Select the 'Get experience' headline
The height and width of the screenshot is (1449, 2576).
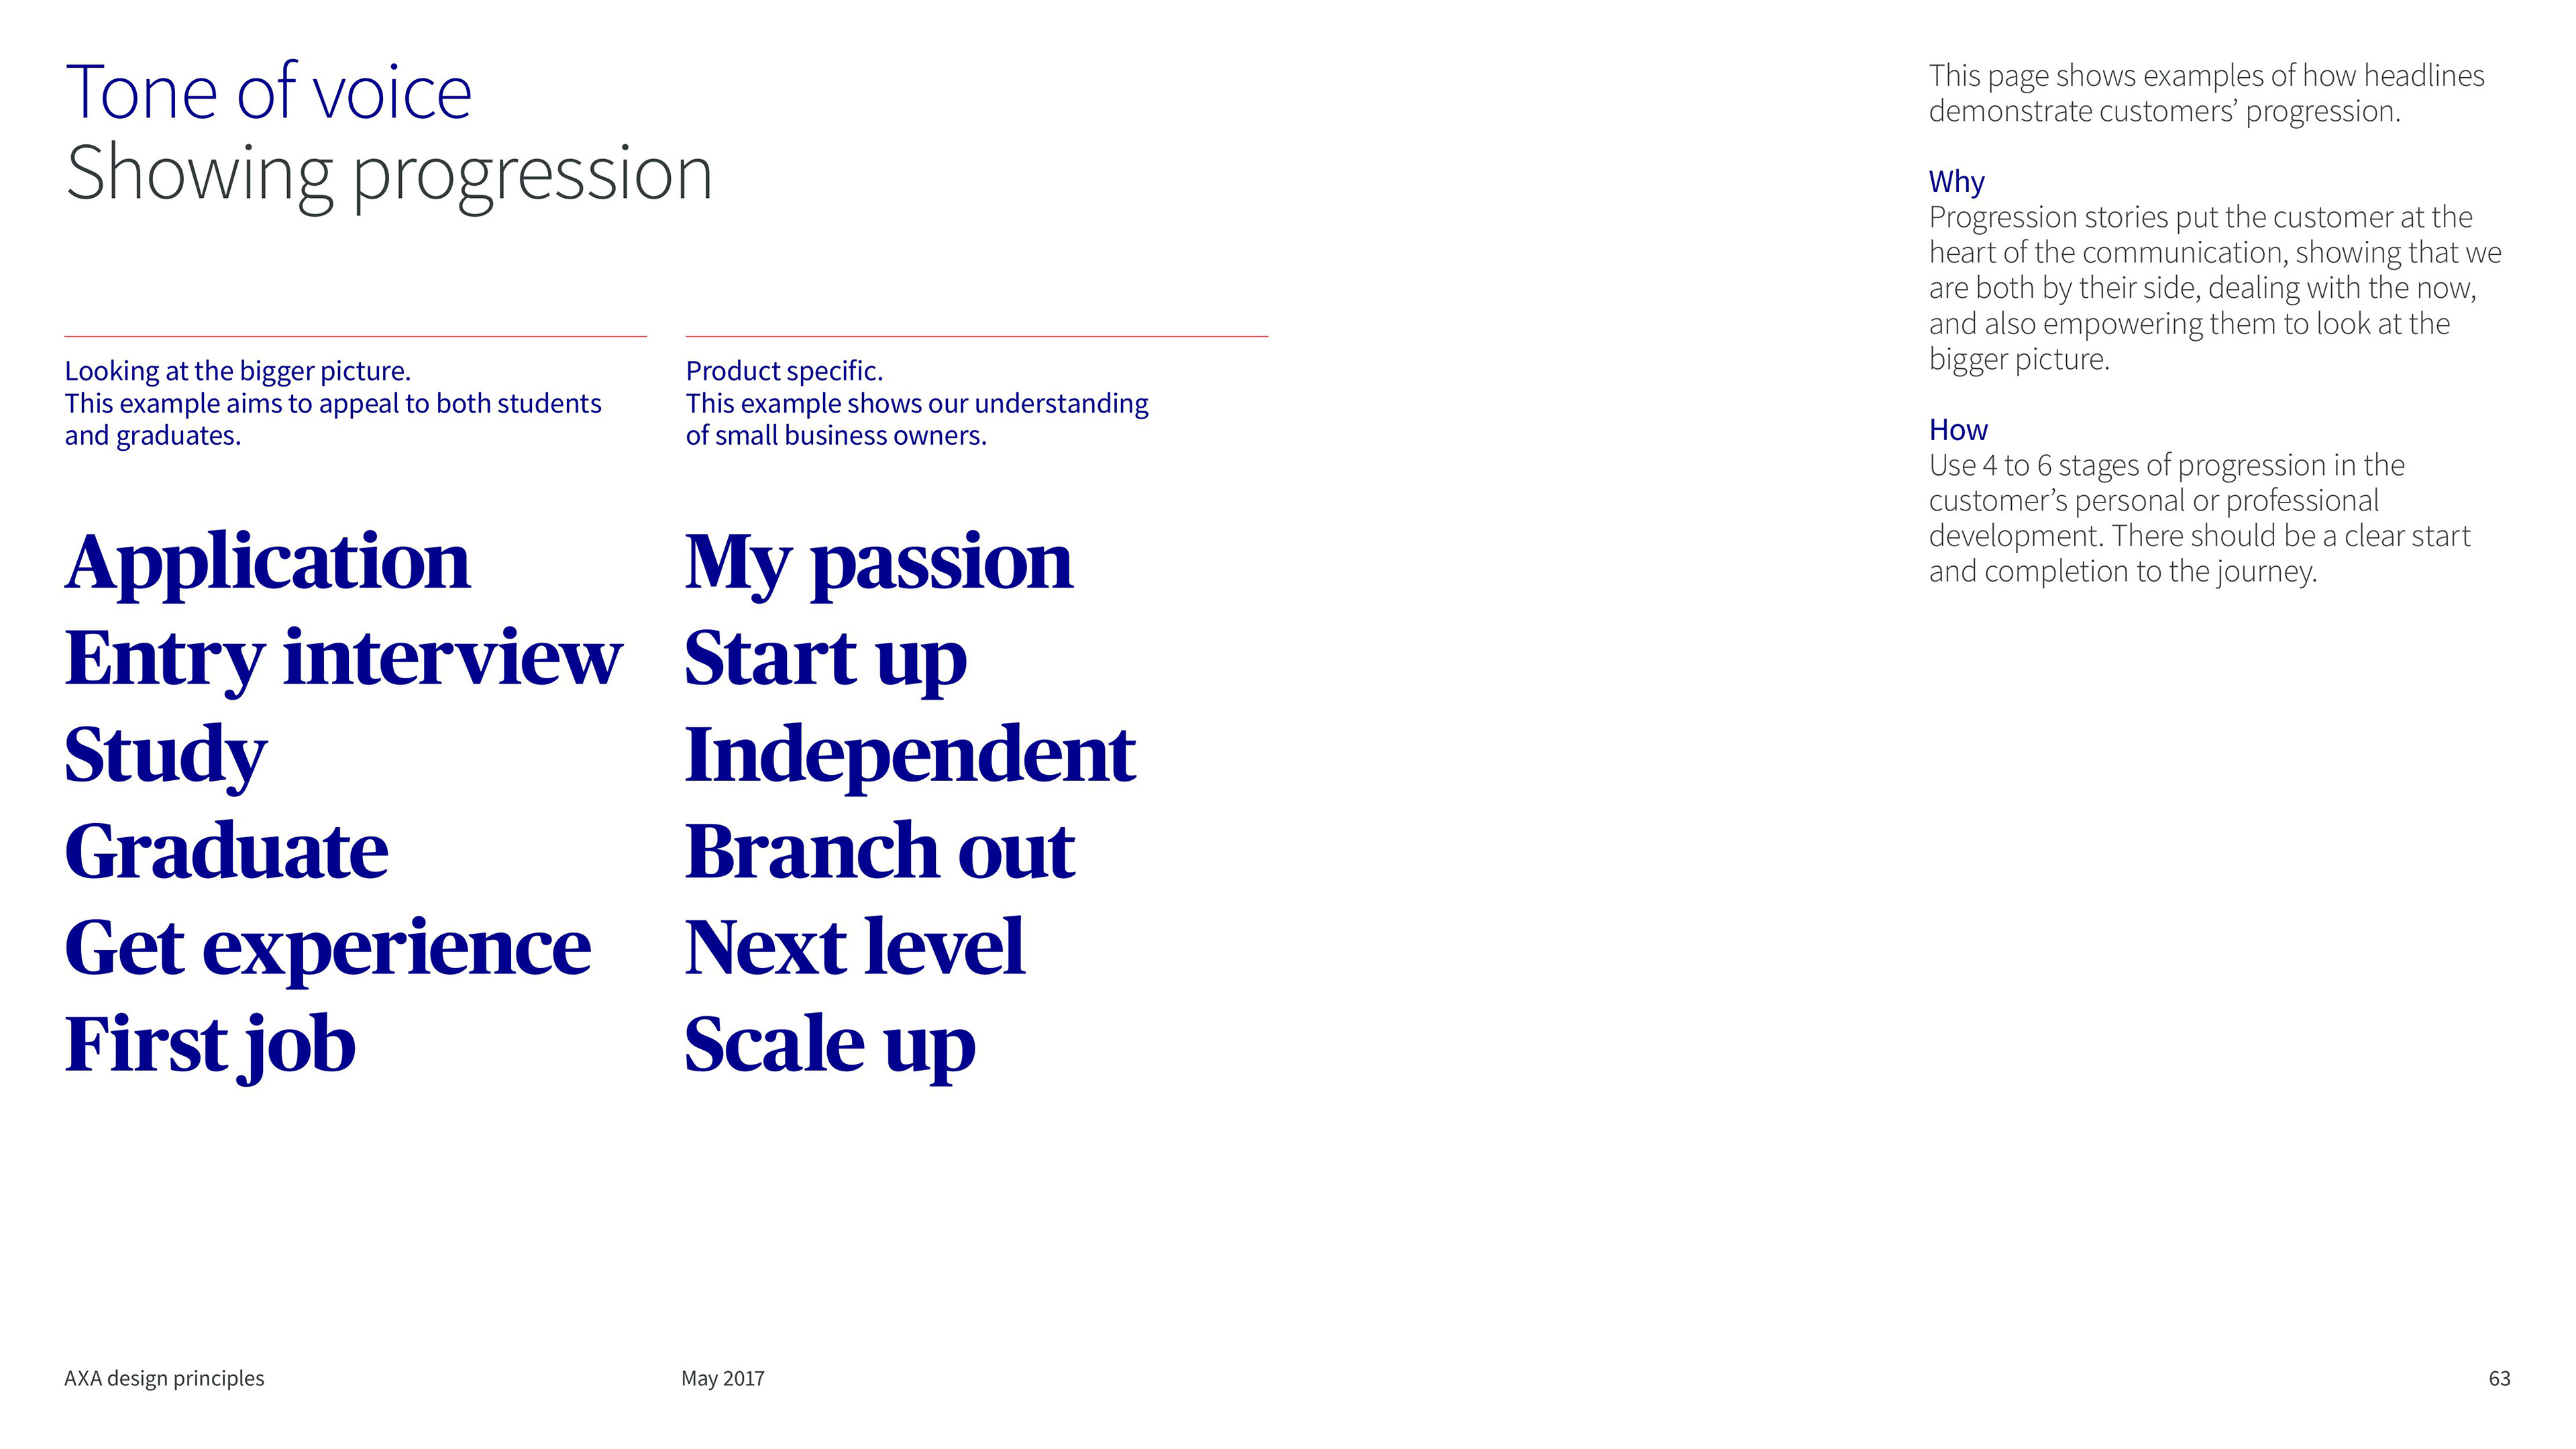click(x=327, y=947)
